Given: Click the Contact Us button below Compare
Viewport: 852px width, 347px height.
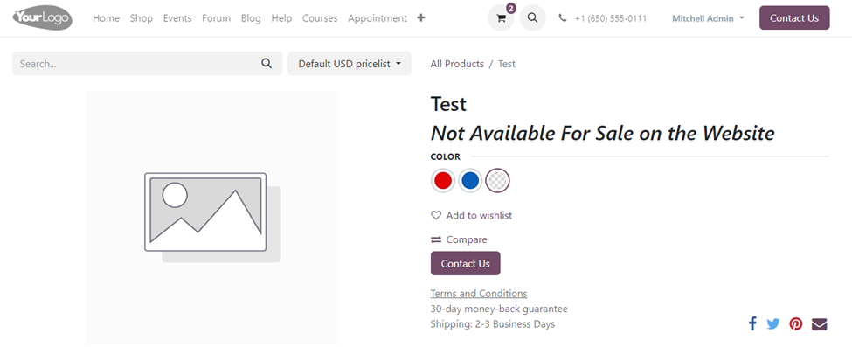Looking at the screenshot, I should 465,263.
